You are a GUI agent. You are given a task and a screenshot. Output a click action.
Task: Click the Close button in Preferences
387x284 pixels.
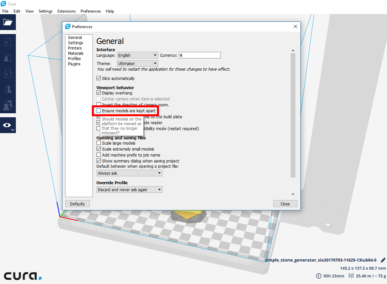pyautogui.click(x=285, y=204)
